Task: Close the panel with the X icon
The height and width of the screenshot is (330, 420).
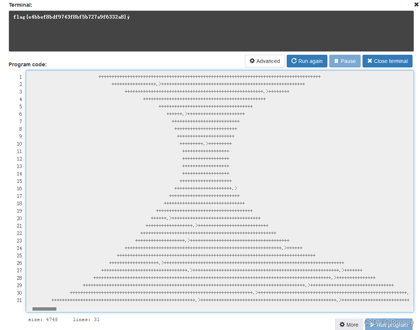Action: 417,4
